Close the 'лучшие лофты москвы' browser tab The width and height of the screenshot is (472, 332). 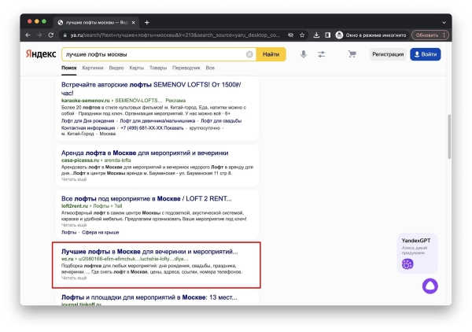134,23
